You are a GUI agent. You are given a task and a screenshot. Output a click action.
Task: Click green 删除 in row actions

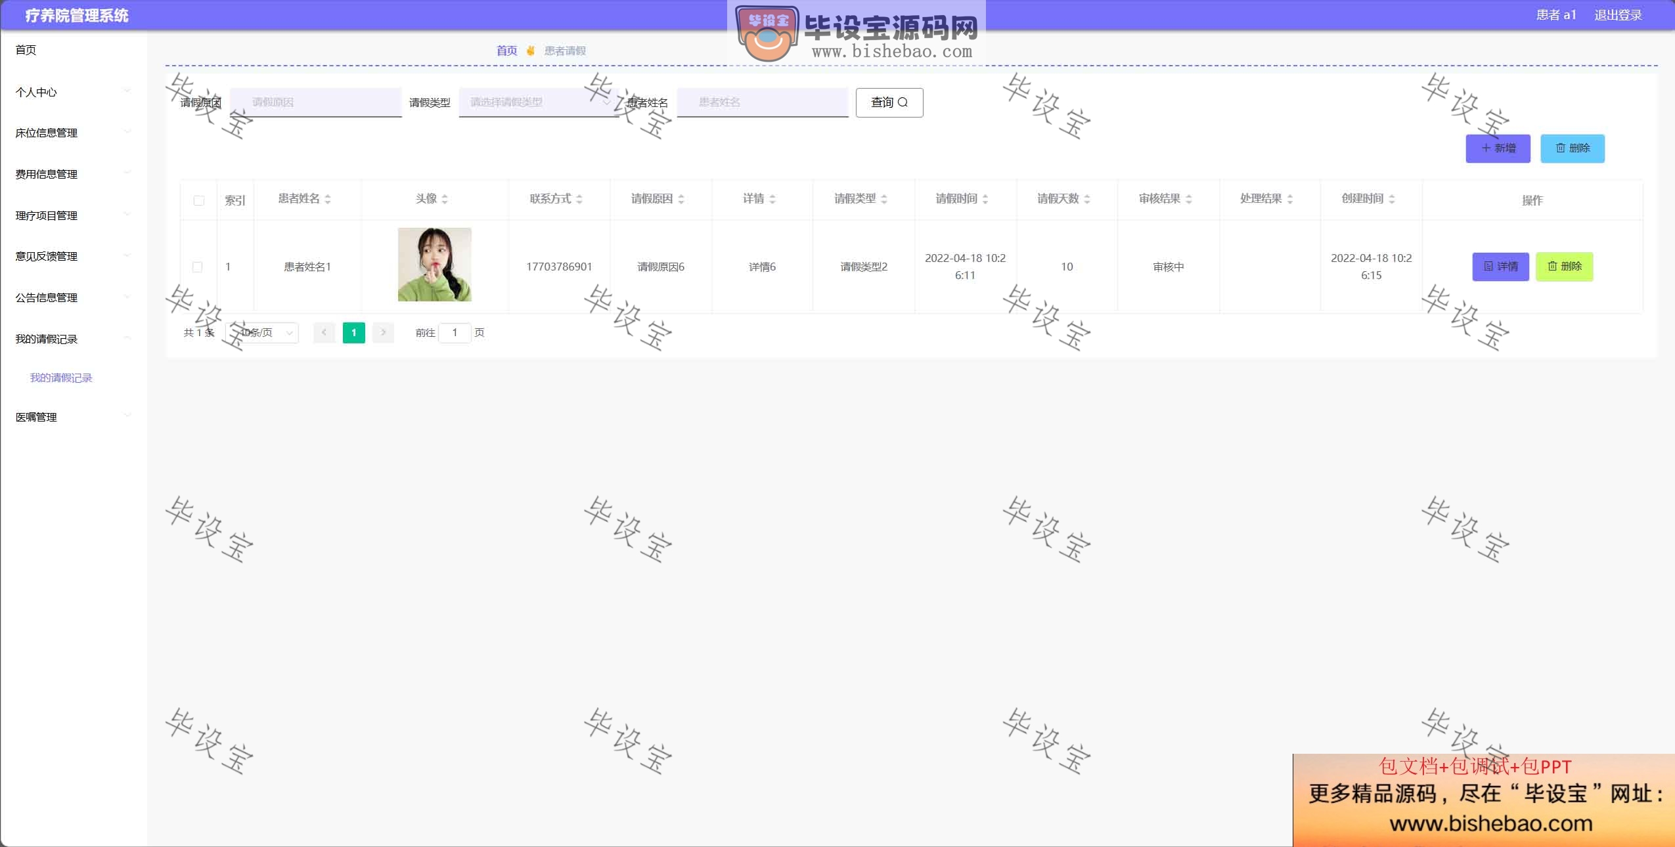(x=1565, y=267)
